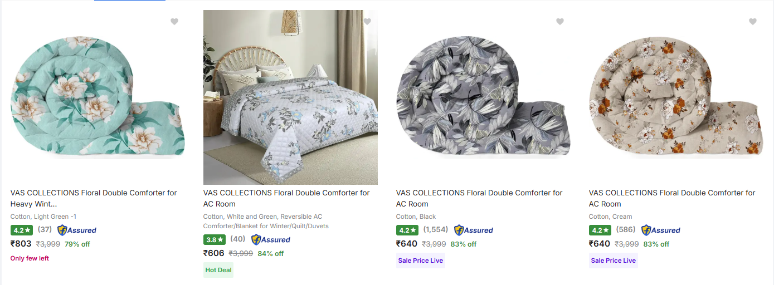Image resolution: width=774 pixels, height=285 pixels.
Task: Click Assured badge on the ₹803 comforter
Action: [x=77, y=230]
